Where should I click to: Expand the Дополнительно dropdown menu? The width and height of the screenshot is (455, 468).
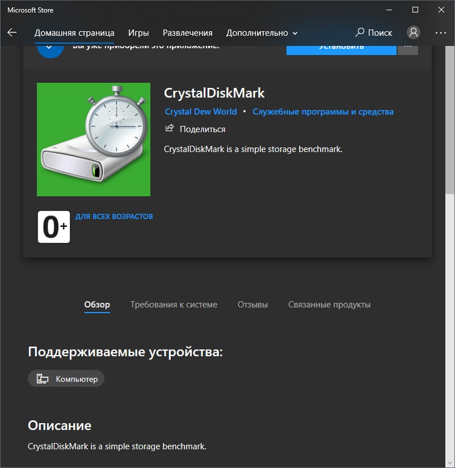click(x=262, y=32)
